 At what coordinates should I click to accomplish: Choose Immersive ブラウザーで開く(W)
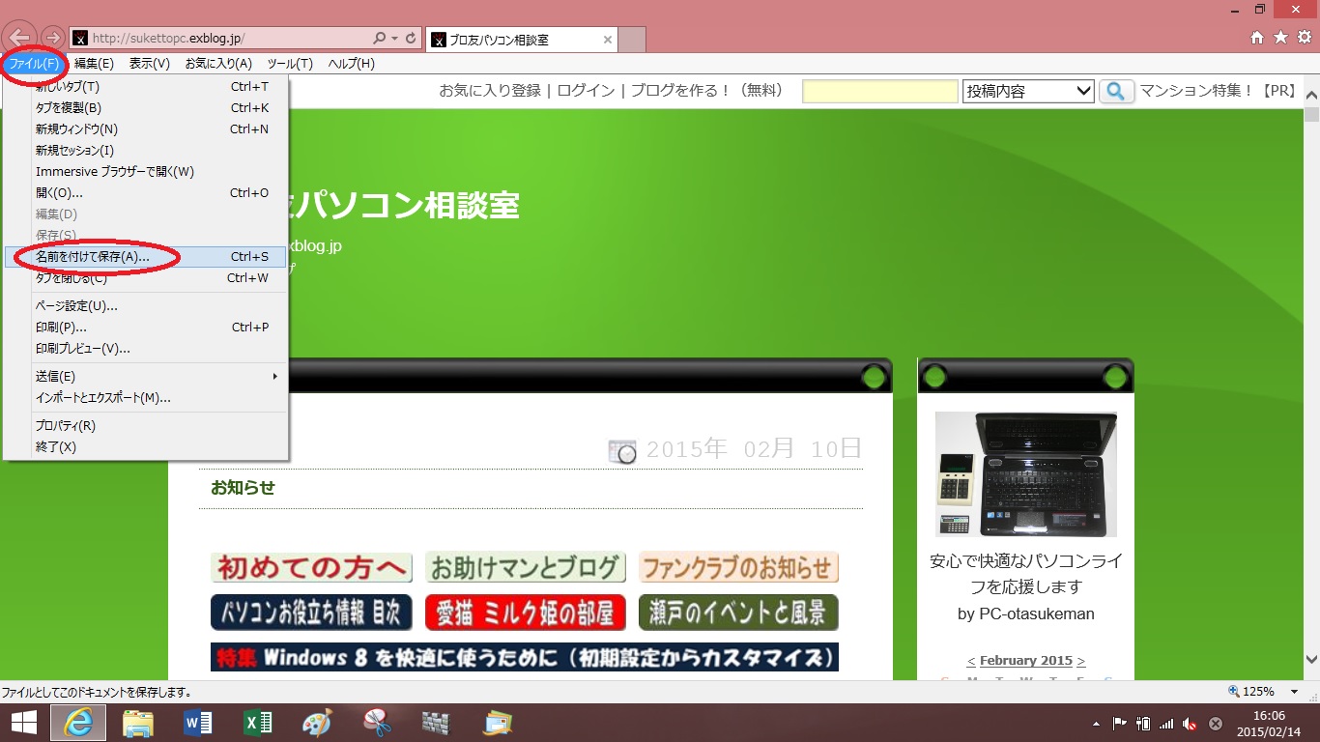pos(146,172)
